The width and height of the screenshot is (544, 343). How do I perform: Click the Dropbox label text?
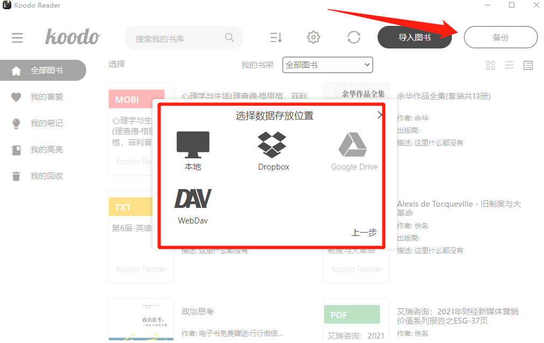coord(274,167)
